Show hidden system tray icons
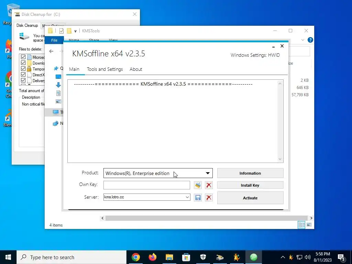The height and width of the screenshot is (264, 352). click(283, 257)
